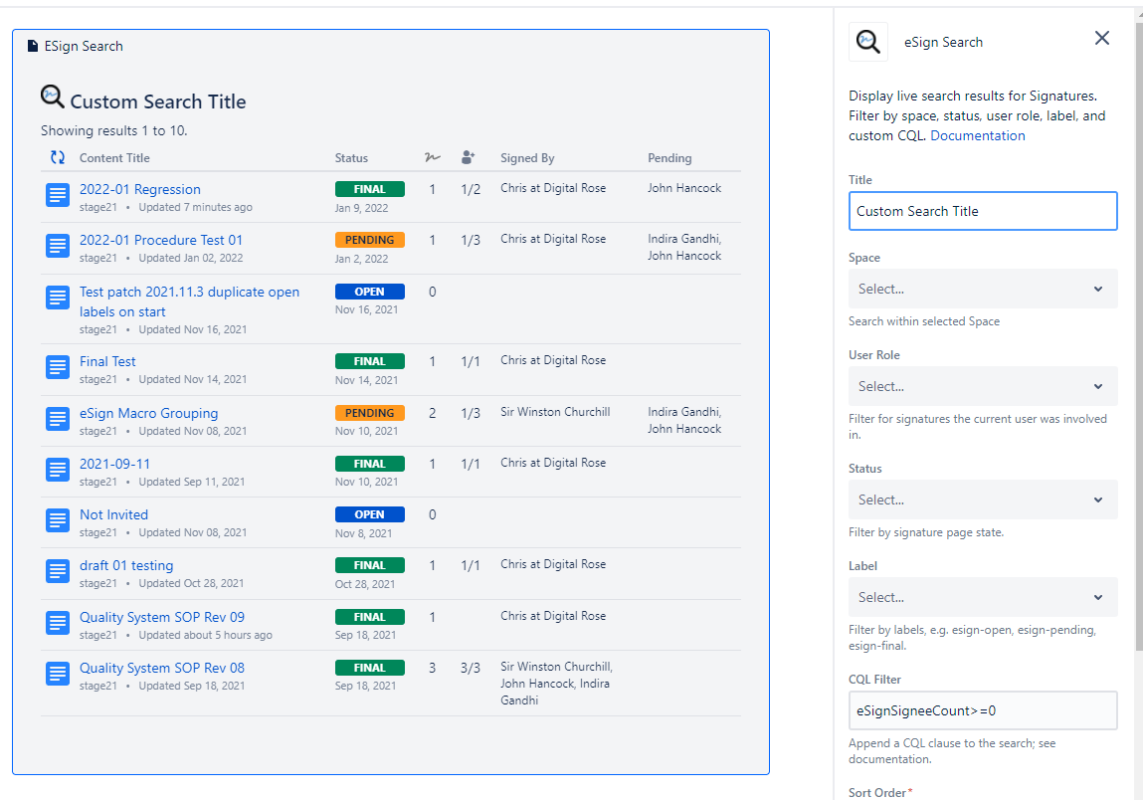Viewport: 1143px width, 800px height.
Task: Click the eSign Search magnifier icon in panel
Action: pyautogui.click(x=867, y=42)
